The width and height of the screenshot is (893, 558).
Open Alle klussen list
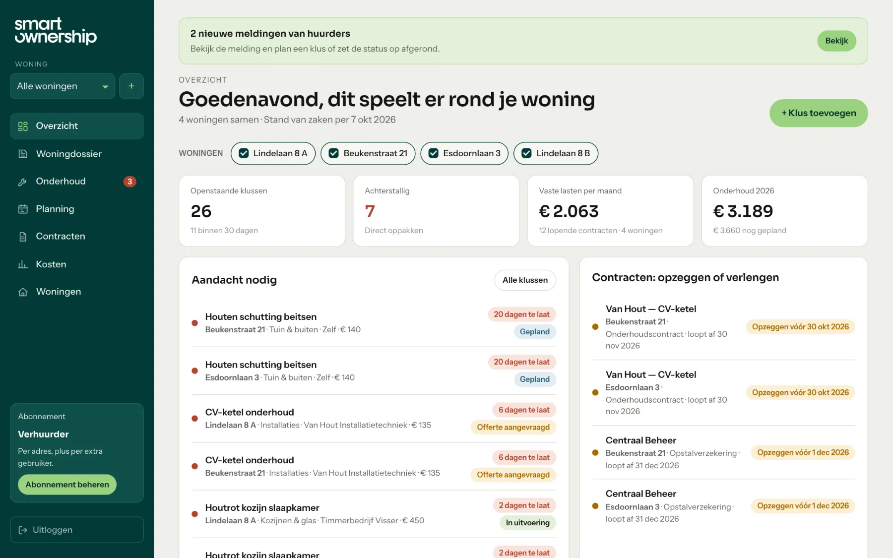tap(525, 280)
